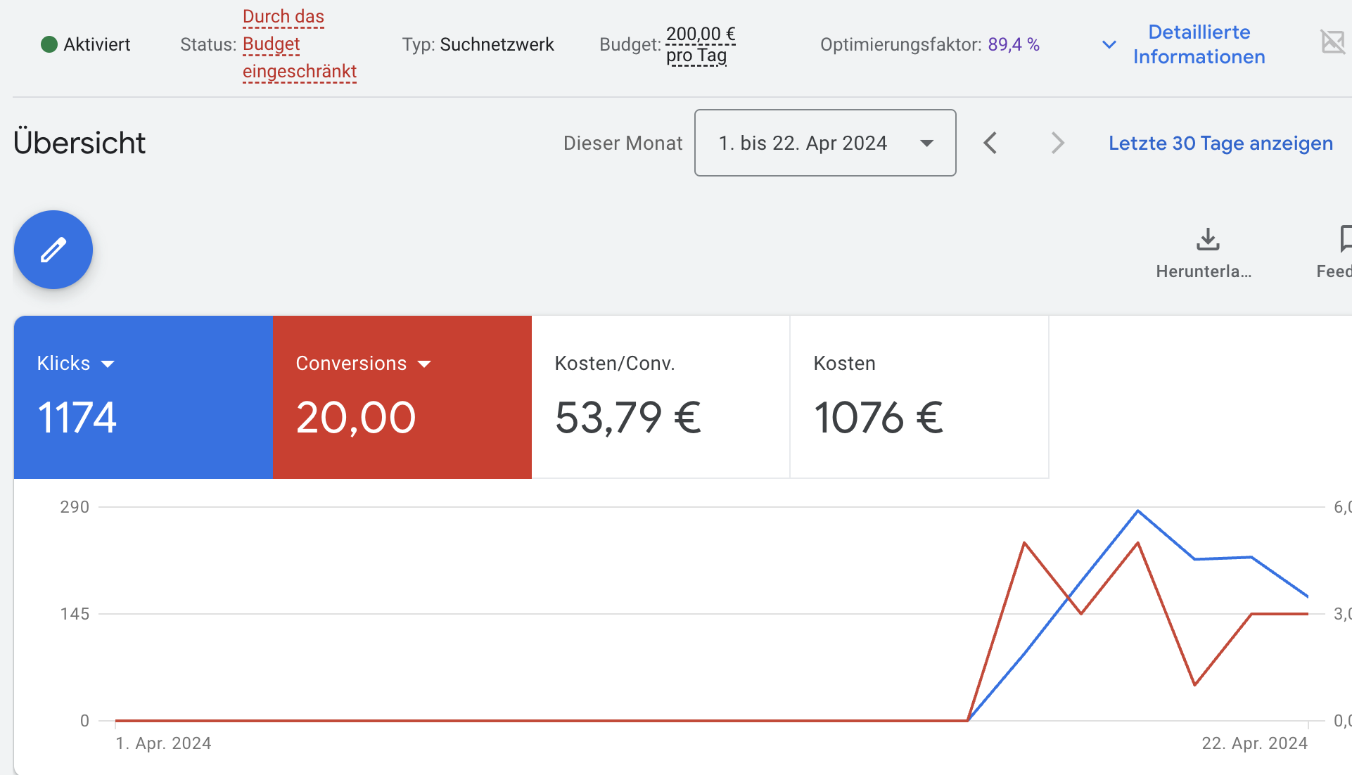This screenshot has height=775, width=1352.
Task: Toggle the Klicks metric card
Action: [x=143, y=397]
